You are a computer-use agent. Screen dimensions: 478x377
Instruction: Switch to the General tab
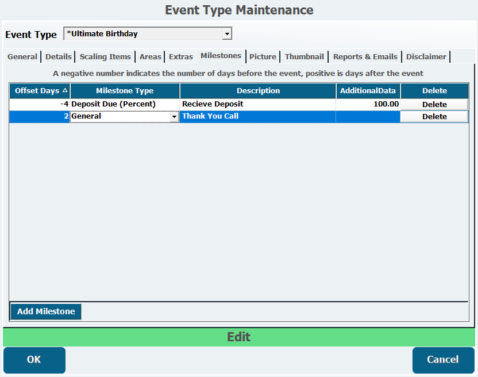(x=22, y=57)
